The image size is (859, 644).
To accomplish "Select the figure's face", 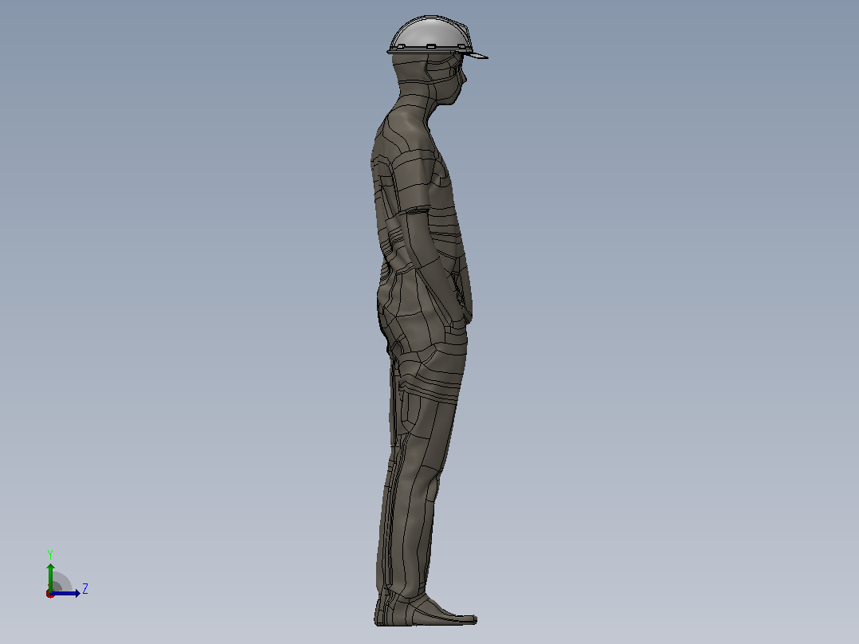I will 453,80.
